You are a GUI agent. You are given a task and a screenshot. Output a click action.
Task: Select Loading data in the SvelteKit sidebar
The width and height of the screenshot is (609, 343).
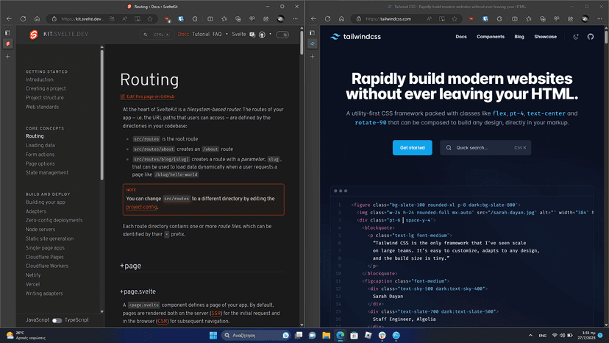(40, 145)
